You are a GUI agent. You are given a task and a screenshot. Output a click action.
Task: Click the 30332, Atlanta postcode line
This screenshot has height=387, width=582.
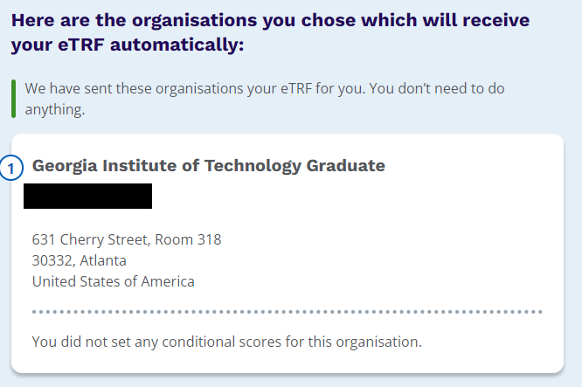click(79, 260)
